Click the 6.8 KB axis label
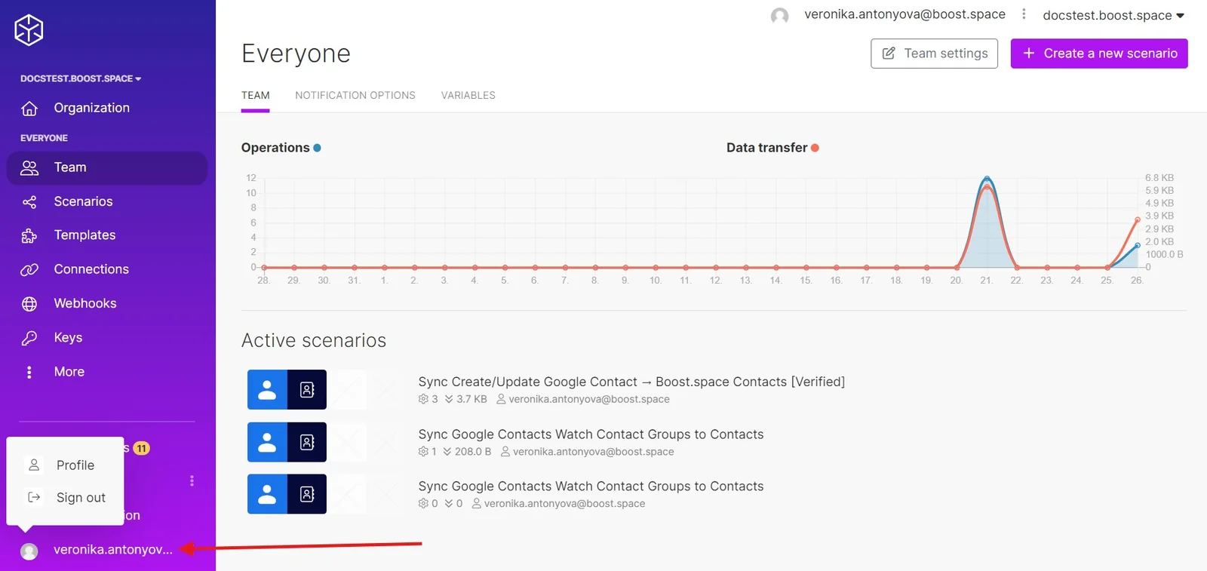 click(x=1159, y=178)
